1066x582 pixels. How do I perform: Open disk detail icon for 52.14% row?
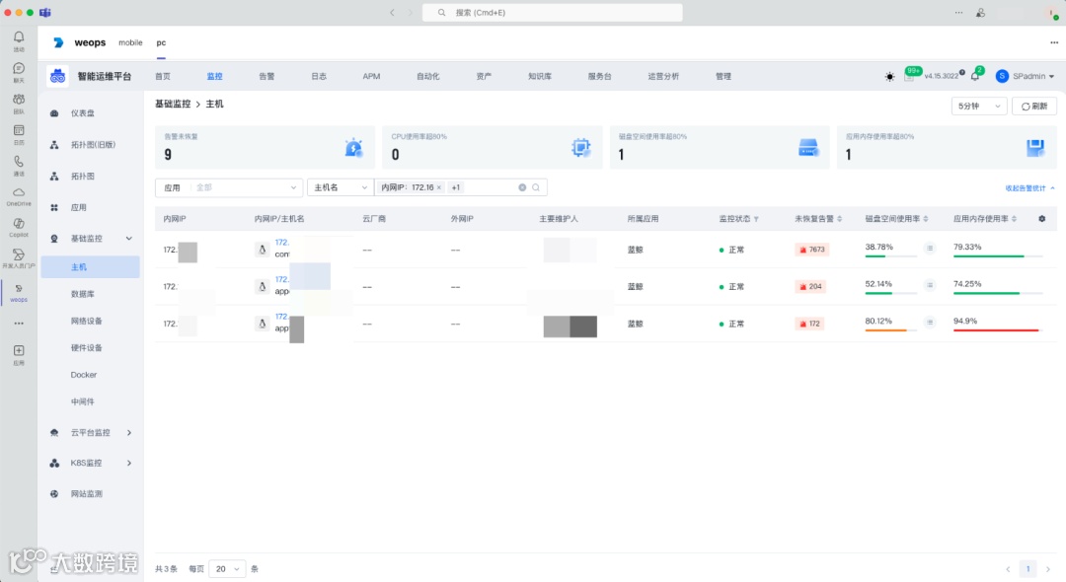(x=930, y=285)
